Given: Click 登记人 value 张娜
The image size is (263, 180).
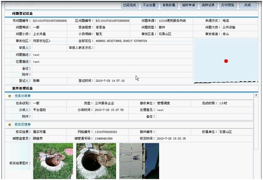Looking at the screenshot, I should click(36, 81).
